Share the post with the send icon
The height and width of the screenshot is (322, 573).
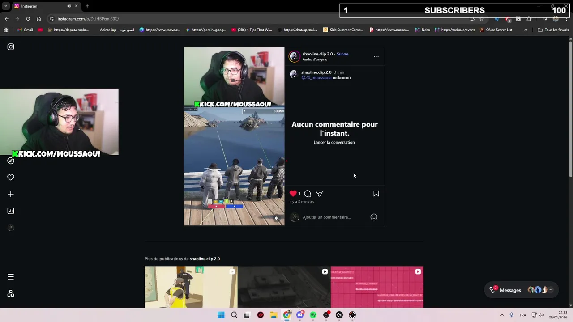(x=319, y=194)
